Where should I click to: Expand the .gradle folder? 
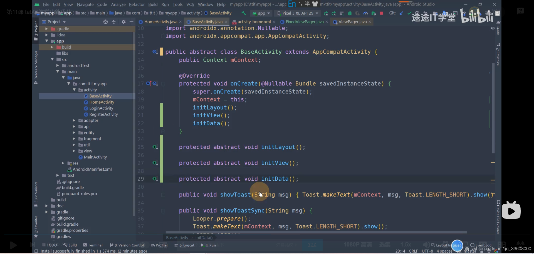click(x=46, y=29)
